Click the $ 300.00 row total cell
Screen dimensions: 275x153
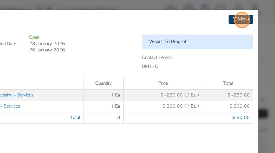[x=239, y=106]
